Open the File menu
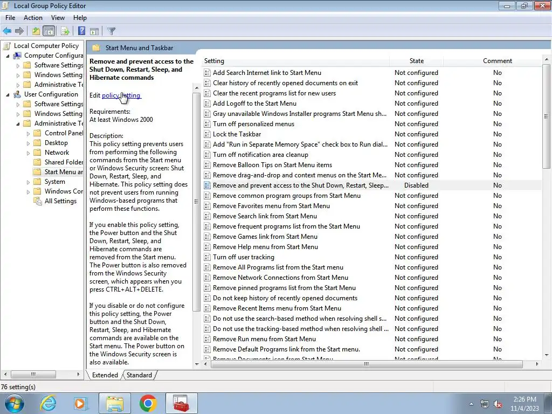 pos(10,18)
